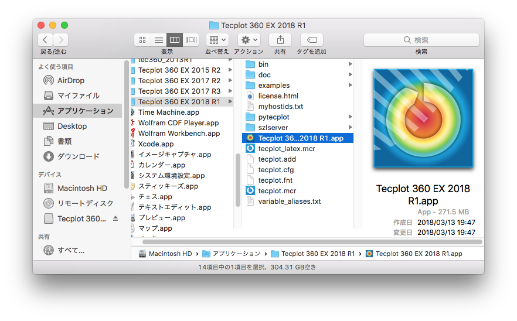The height and width of the screenshot is (321, 517).
Task: Eject the Tecplot 360 volume
Action: point(115,218)
